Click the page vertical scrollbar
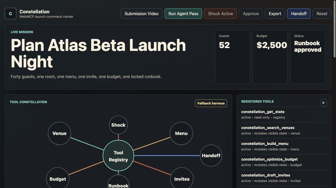This screenshot has height=188, width=336. pyautogui.click(x=334, y=29)
